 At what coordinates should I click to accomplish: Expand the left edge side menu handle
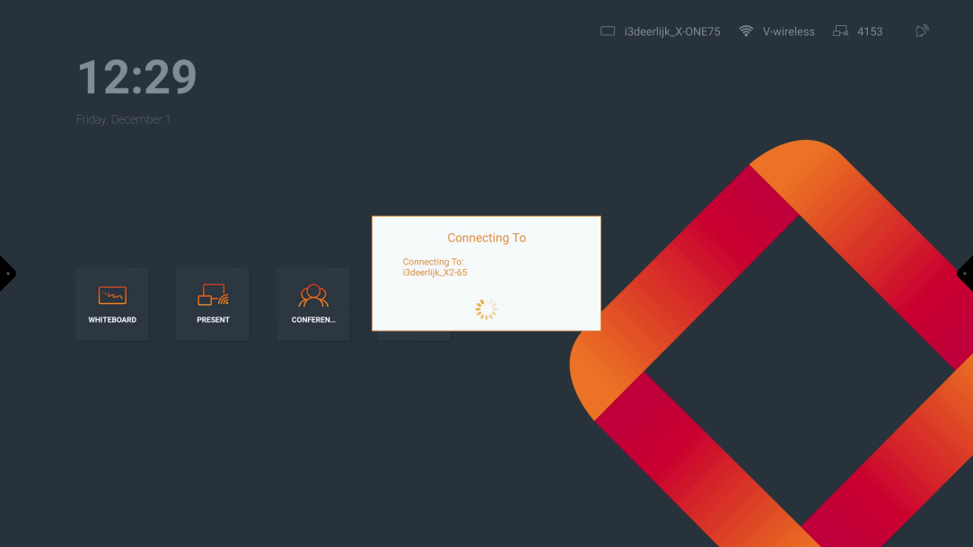point(5,273)
